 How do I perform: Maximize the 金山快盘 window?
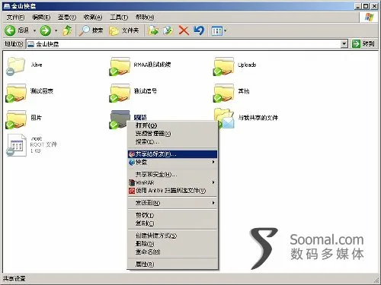(x=366, y=6)
